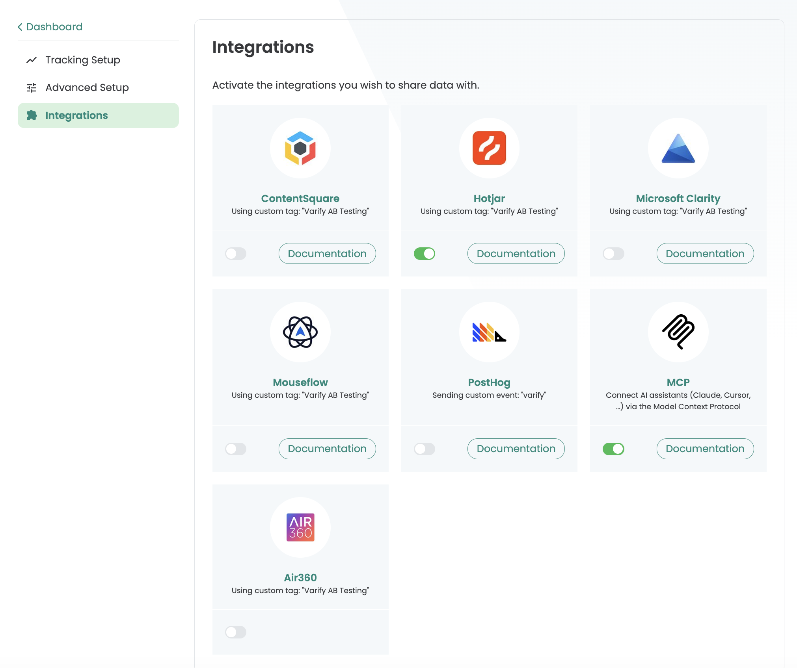Click the Hotjar logo icon
797x668 pixels.
pyautogui.click(x=489, y=148)
